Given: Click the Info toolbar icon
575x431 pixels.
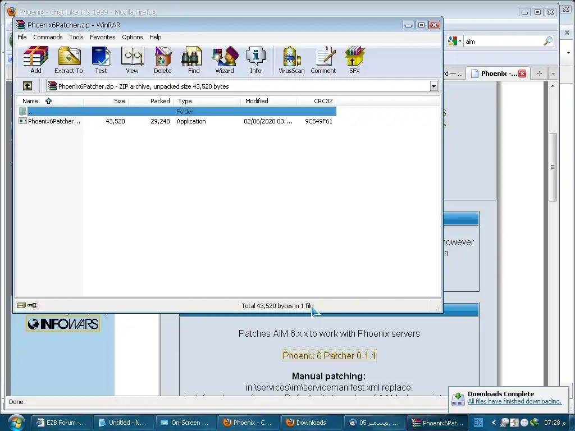Looking at the screenshot, I should point(255,59).
